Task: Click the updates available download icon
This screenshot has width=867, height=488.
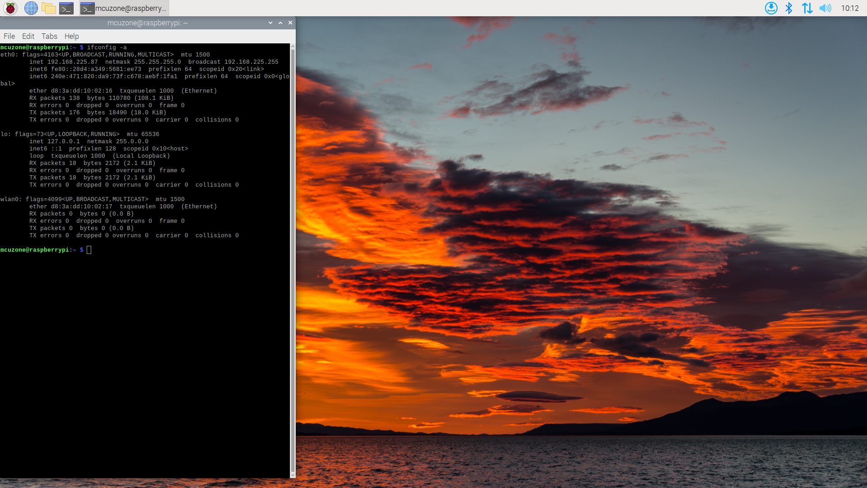Action: pos(771,8)
